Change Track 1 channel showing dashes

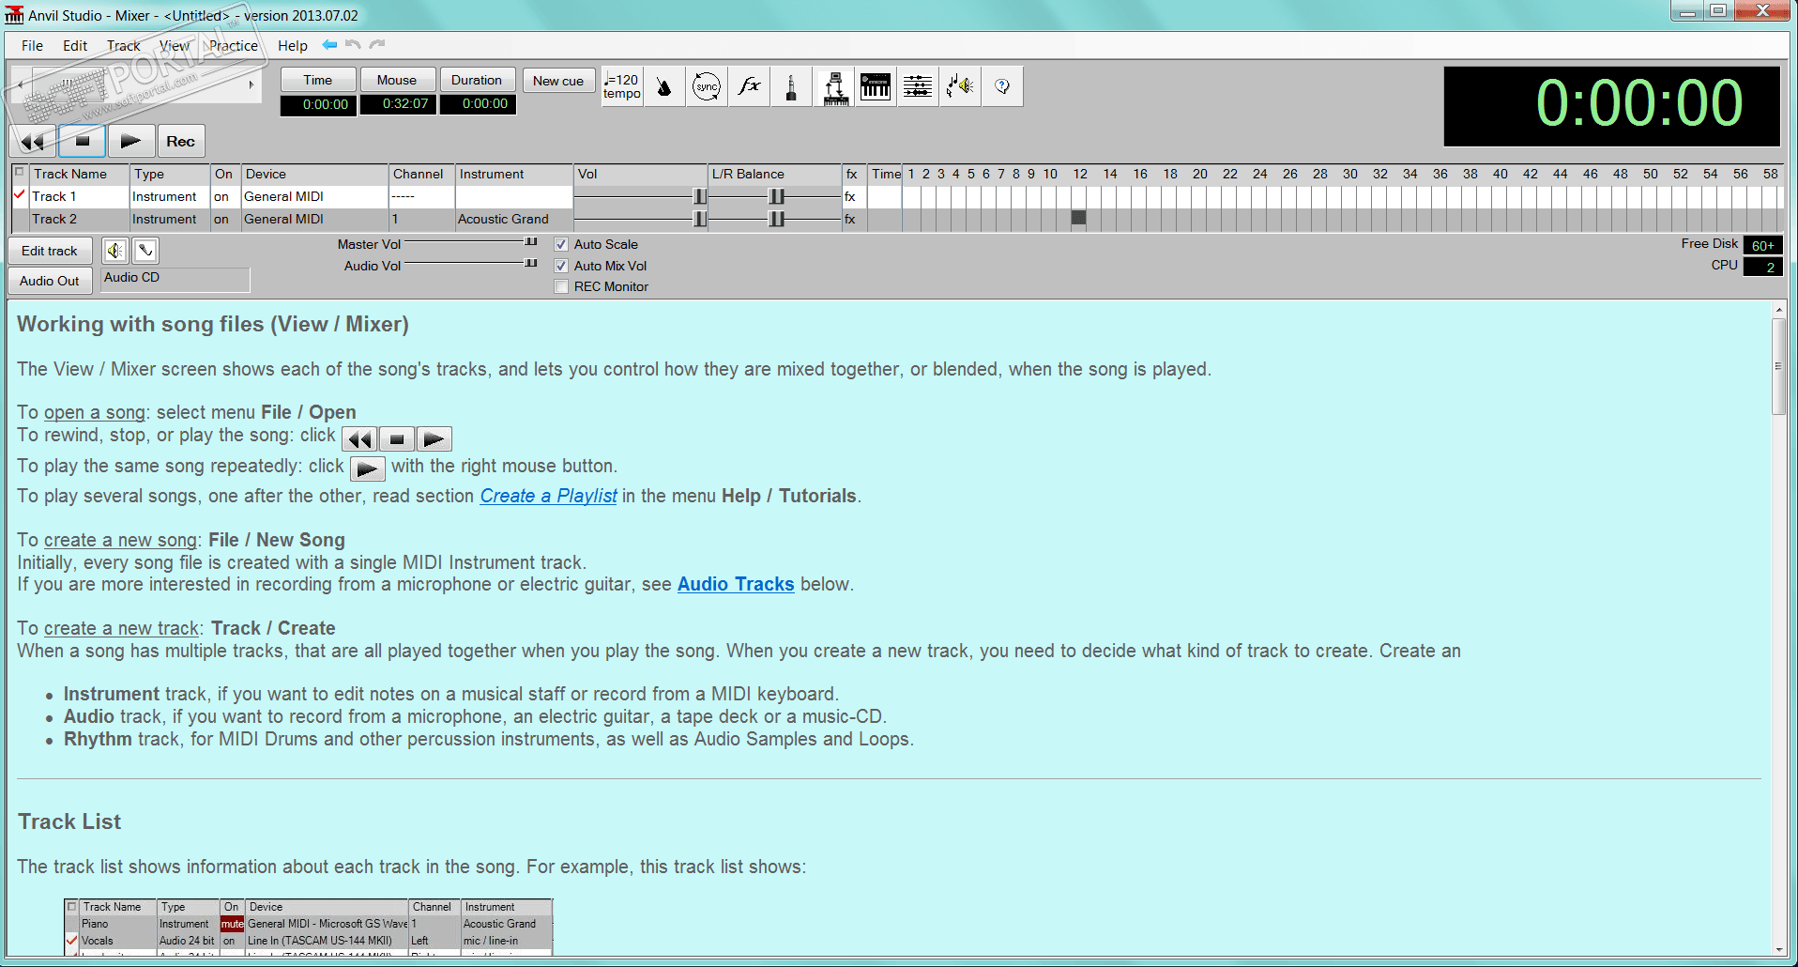pyautogui.click(x=421, y=196)
